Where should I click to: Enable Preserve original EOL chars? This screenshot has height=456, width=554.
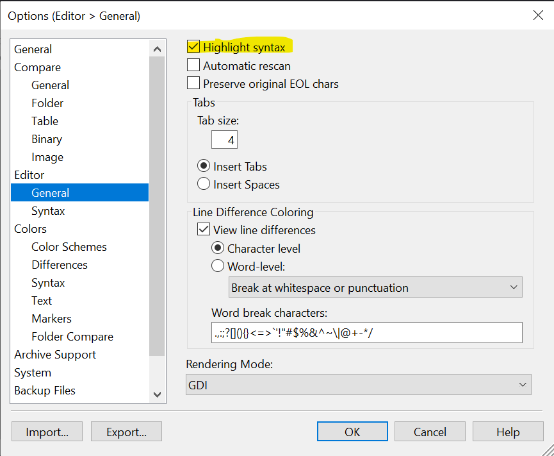tap(194, 83)
